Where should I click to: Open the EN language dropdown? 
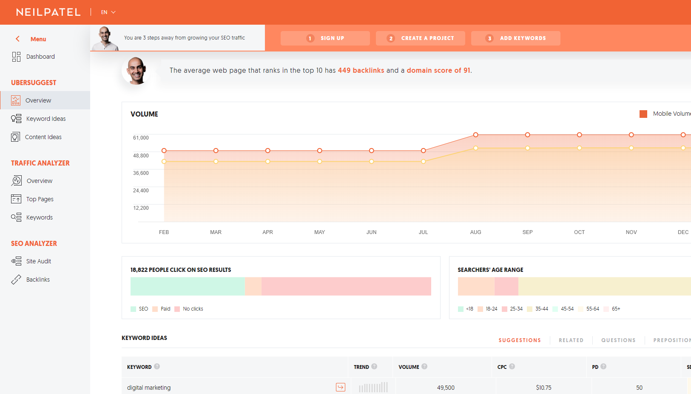[108, 12]
